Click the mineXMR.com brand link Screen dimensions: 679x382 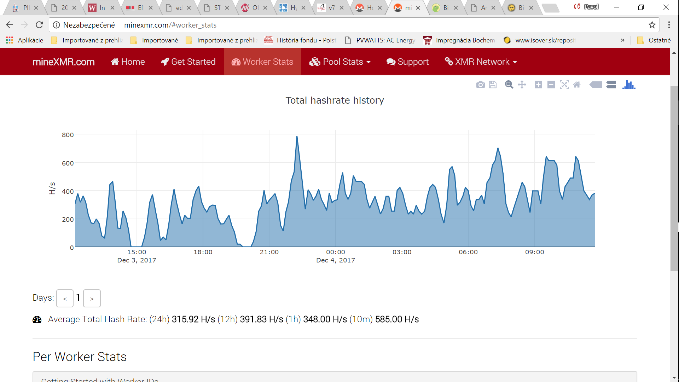pyautogui.click(x=64, y=62)
